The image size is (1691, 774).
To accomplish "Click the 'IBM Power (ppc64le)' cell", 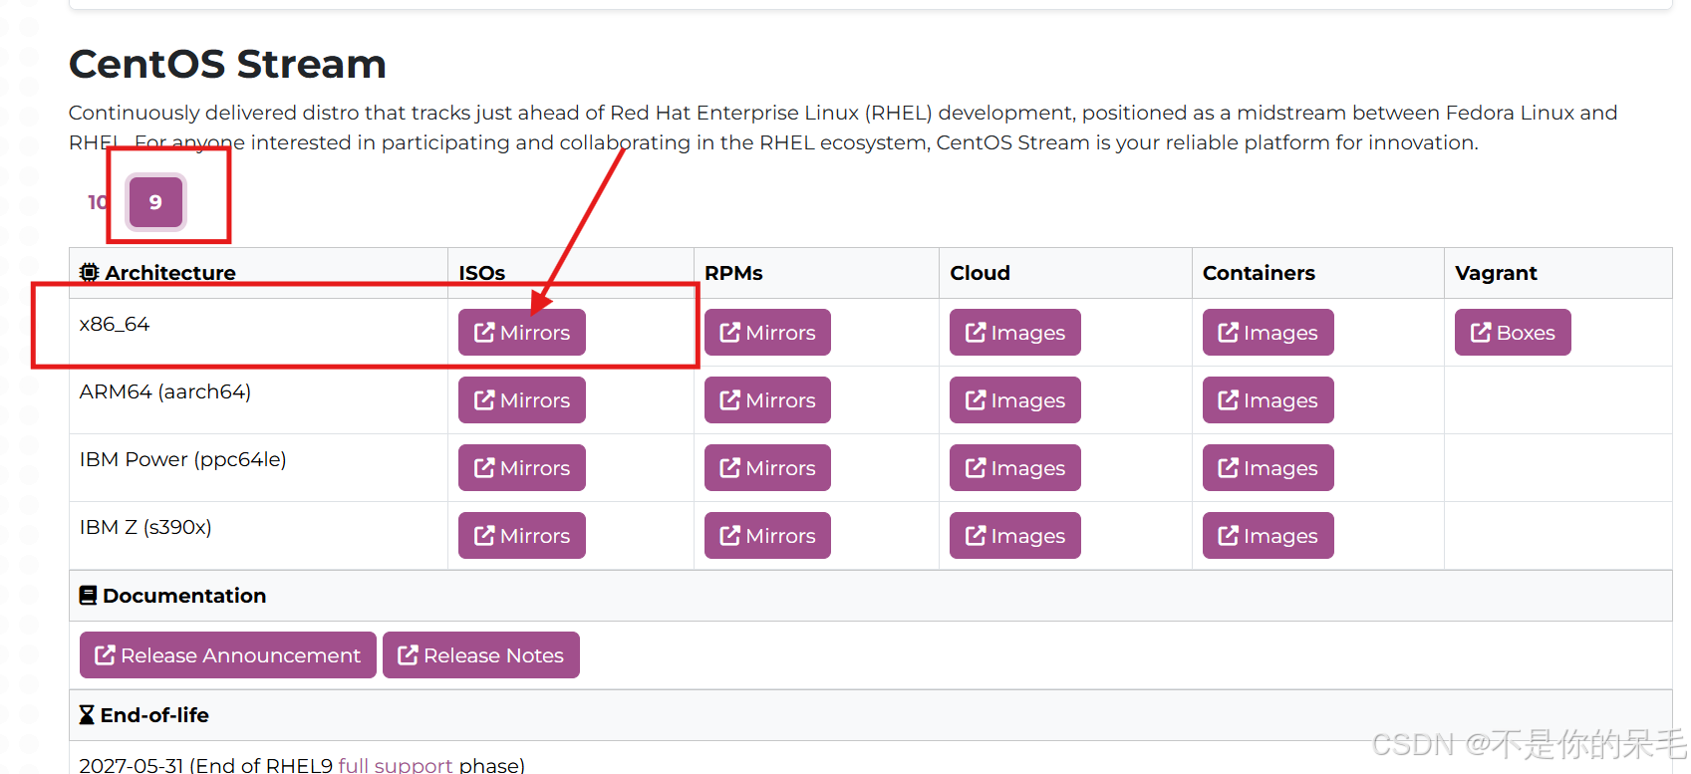I will point(258,468).
